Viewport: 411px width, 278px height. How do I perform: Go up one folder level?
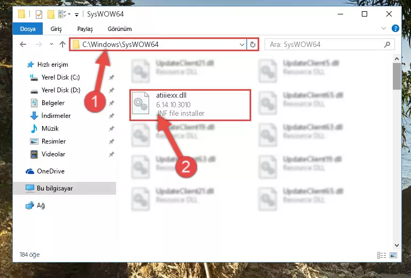(x=63, y=44)
